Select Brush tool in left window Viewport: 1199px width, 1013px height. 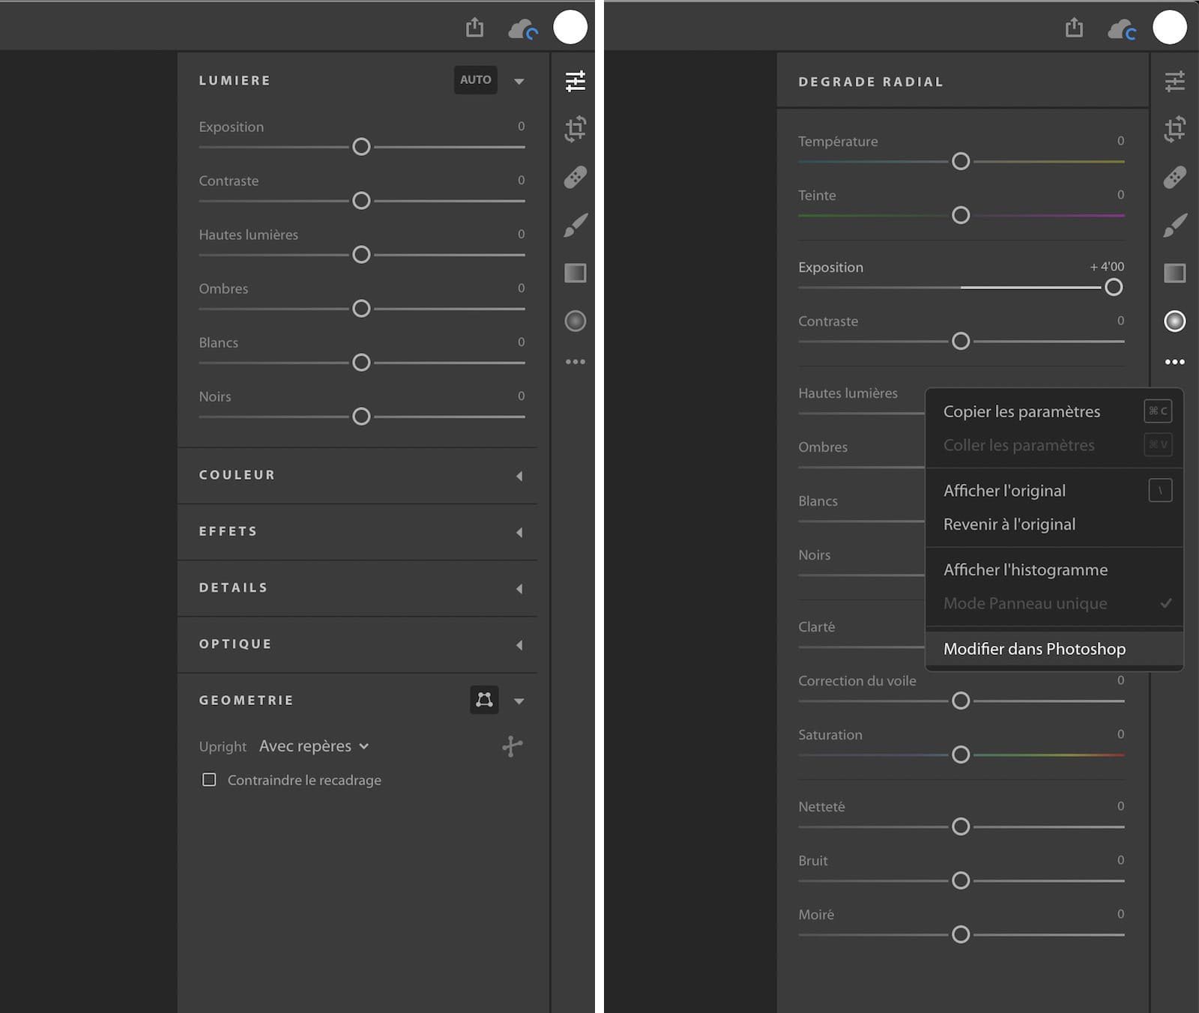[x=575, y=225]
